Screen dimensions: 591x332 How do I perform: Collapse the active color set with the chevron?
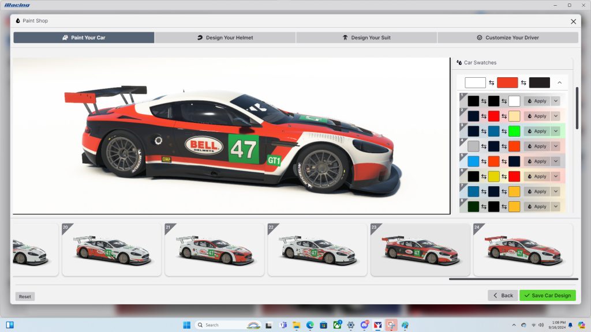559,82
